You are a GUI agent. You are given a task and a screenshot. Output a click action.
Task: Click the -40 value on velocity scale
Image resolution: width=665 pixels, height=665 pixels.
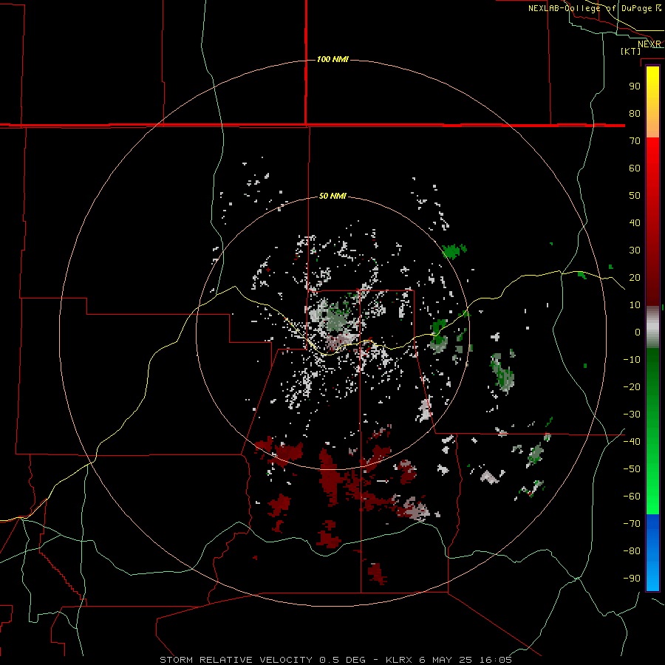tap(632, 442)
